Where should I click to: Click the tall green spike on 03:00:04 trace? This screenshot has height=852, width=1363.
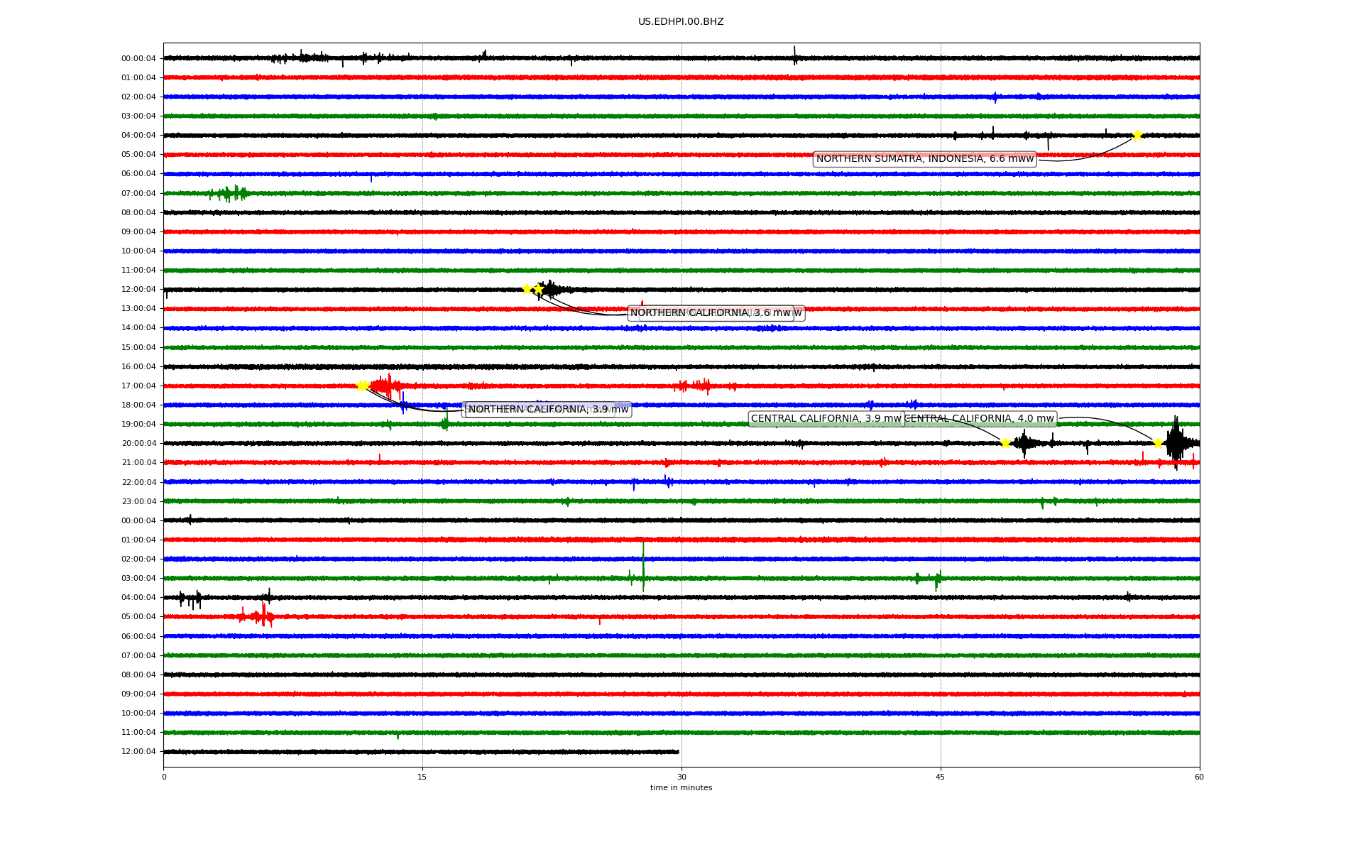pos(643,567)
